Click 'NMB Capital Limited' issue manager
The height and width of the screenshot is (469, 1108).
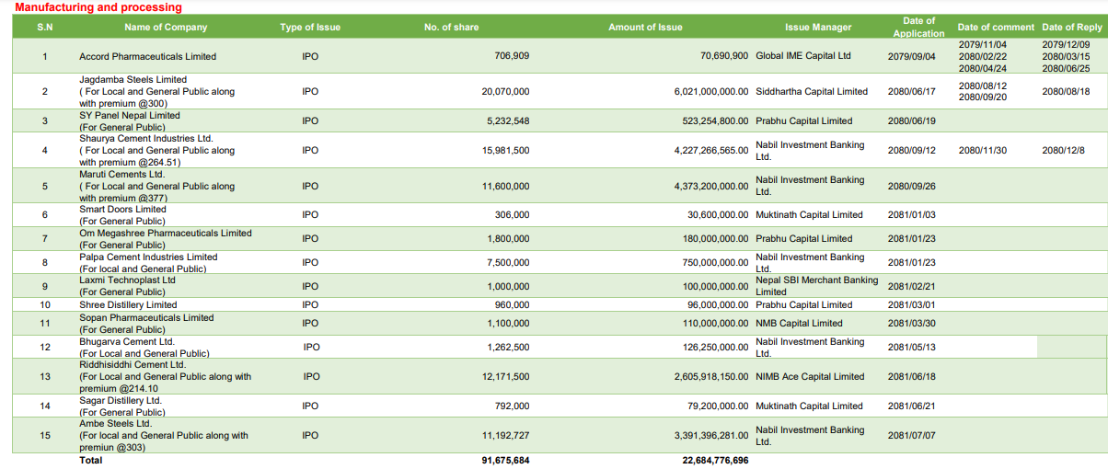tap(799, 323)
